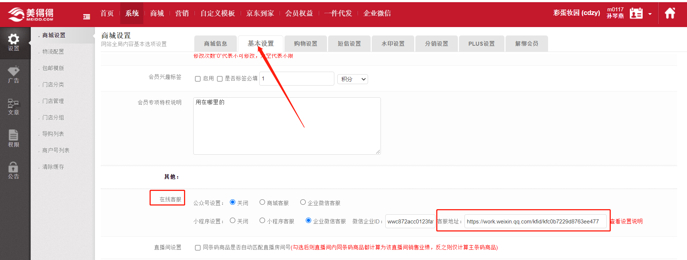This screenshot has height=260, width=687.
Task: Open the 营销 top menu item
Action: point(182,14)
